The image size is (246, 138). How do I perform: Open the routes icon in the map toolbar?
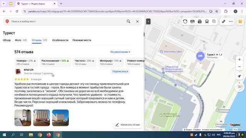(x=192, y=21)
